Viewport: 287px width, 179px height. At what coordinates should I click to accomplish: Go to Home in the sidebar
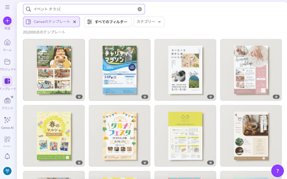7,43
